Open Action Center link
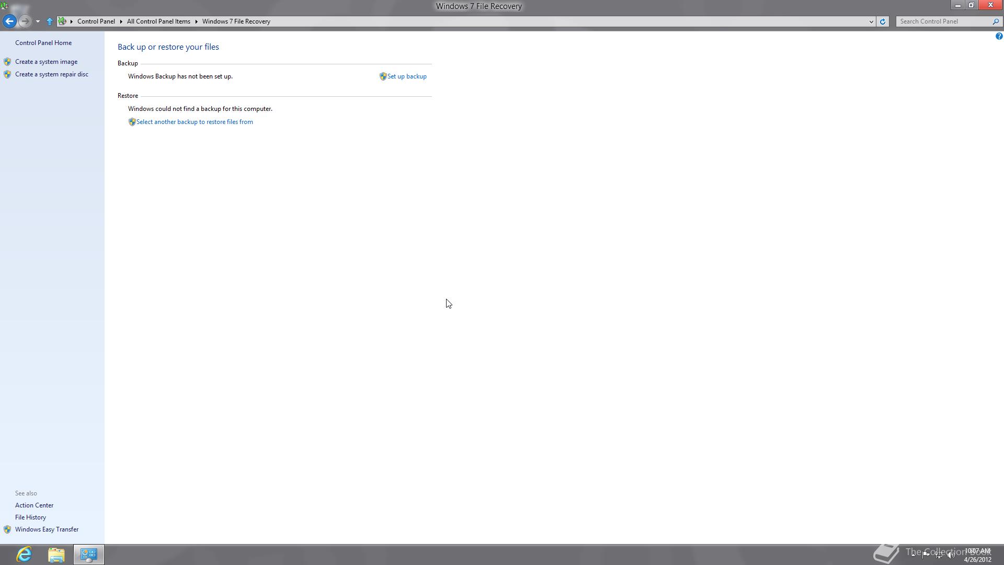 (x=34, y=505)
